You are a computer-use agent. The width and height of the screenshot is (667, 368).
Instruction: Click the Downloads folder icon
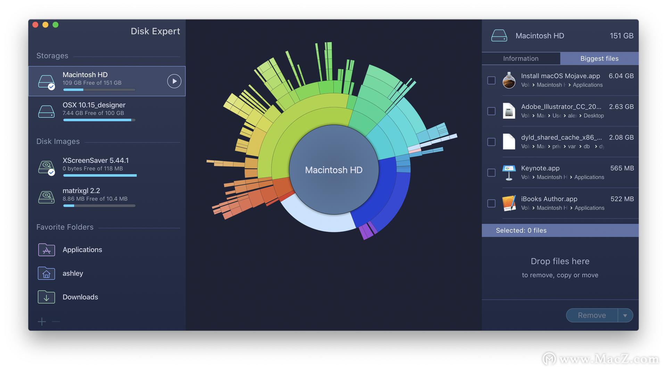46,297
